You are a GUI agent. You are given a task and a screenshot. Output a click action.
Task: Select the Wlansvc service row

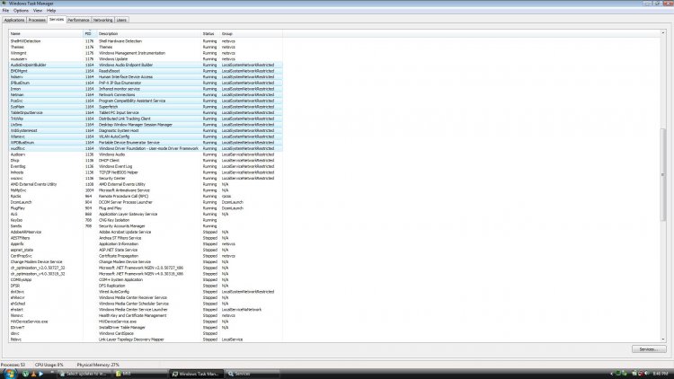tap(146, 137)
